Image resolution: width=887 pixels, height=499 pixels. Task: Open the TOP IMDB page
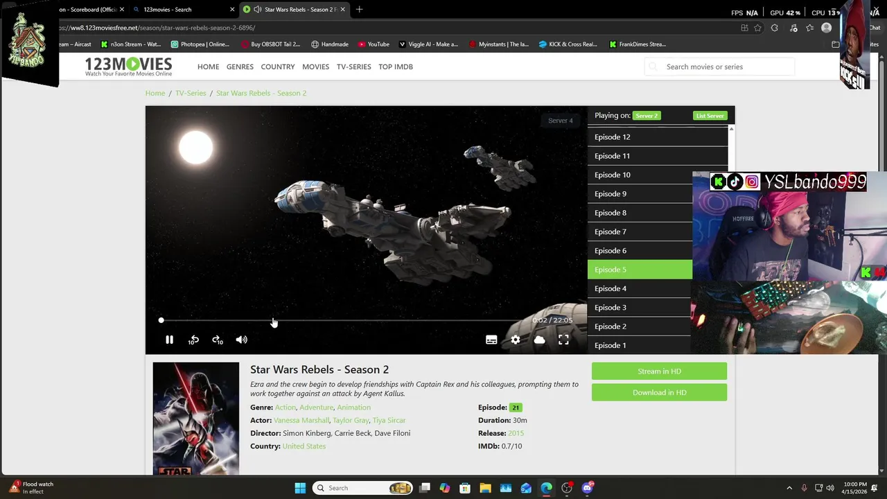[396, 67]
